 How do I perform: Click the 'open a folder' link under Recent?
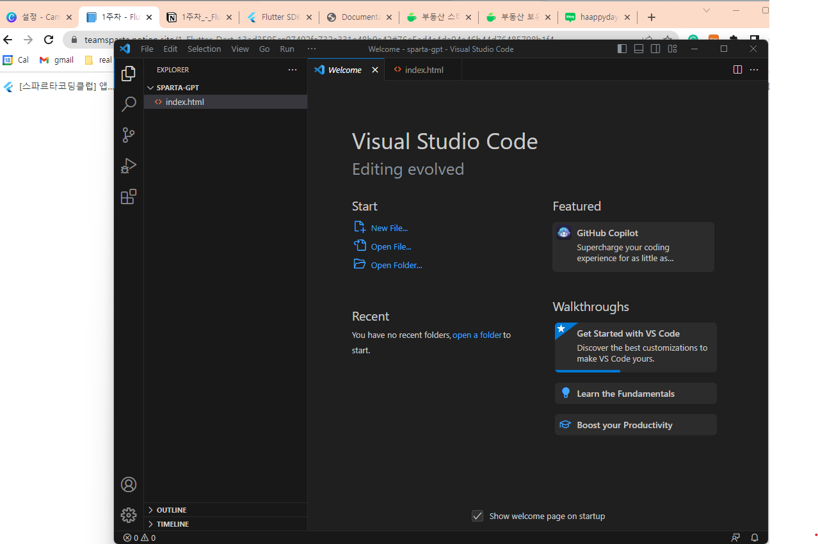(x=477, y=335)
